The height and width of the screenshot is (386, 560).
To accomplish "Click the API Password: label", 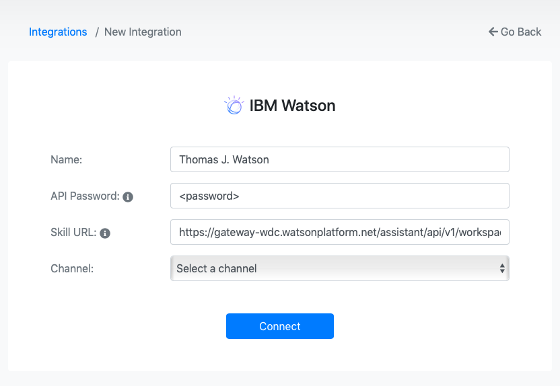I will click(85, 196).
